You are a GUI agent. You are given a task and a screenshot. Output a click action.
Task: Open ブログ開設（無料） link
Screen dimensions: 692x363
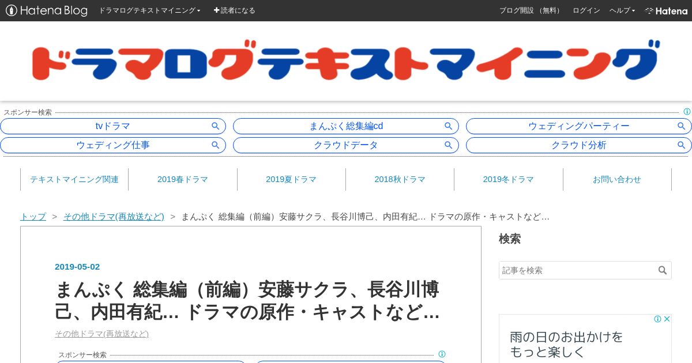click(530, 10)
